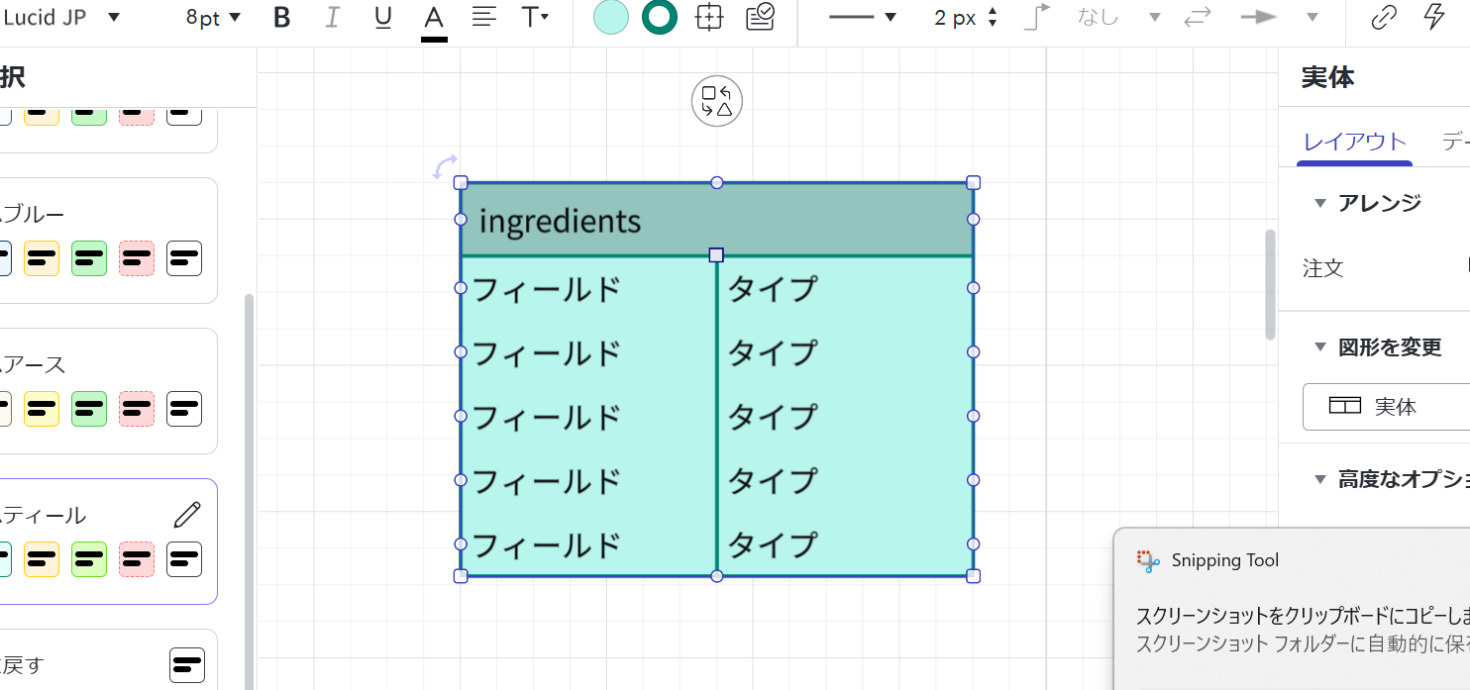This screenshot has width=1470, height=690.
Task: Open the Lucid JP font dropdown
Action: click(x=64, y=17)
